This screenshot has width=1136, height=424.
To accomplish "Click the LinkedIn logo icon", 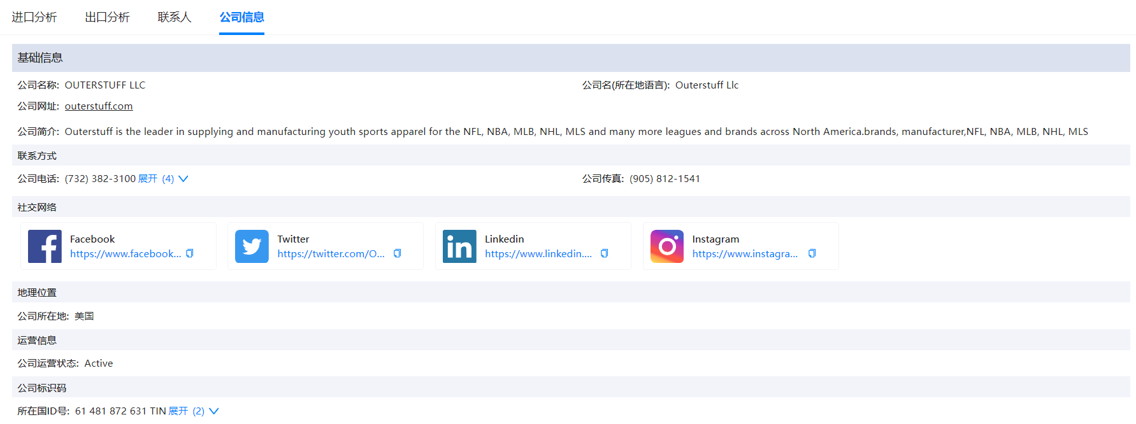I will coord(459,246).
